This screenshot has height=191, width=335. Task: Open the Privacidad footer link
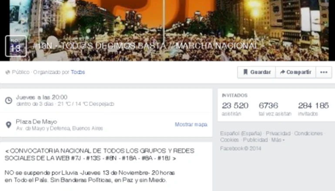[278, 133]
